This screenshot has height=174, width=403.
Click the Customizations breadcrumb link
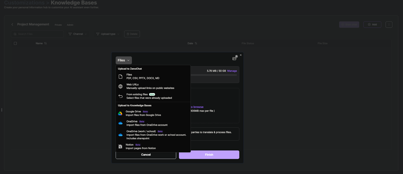pyautogui.click(x=24, y=3)
